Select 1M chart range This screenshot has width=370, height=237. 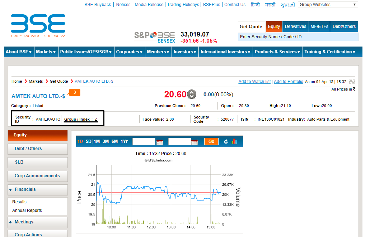tap(97, 141)
